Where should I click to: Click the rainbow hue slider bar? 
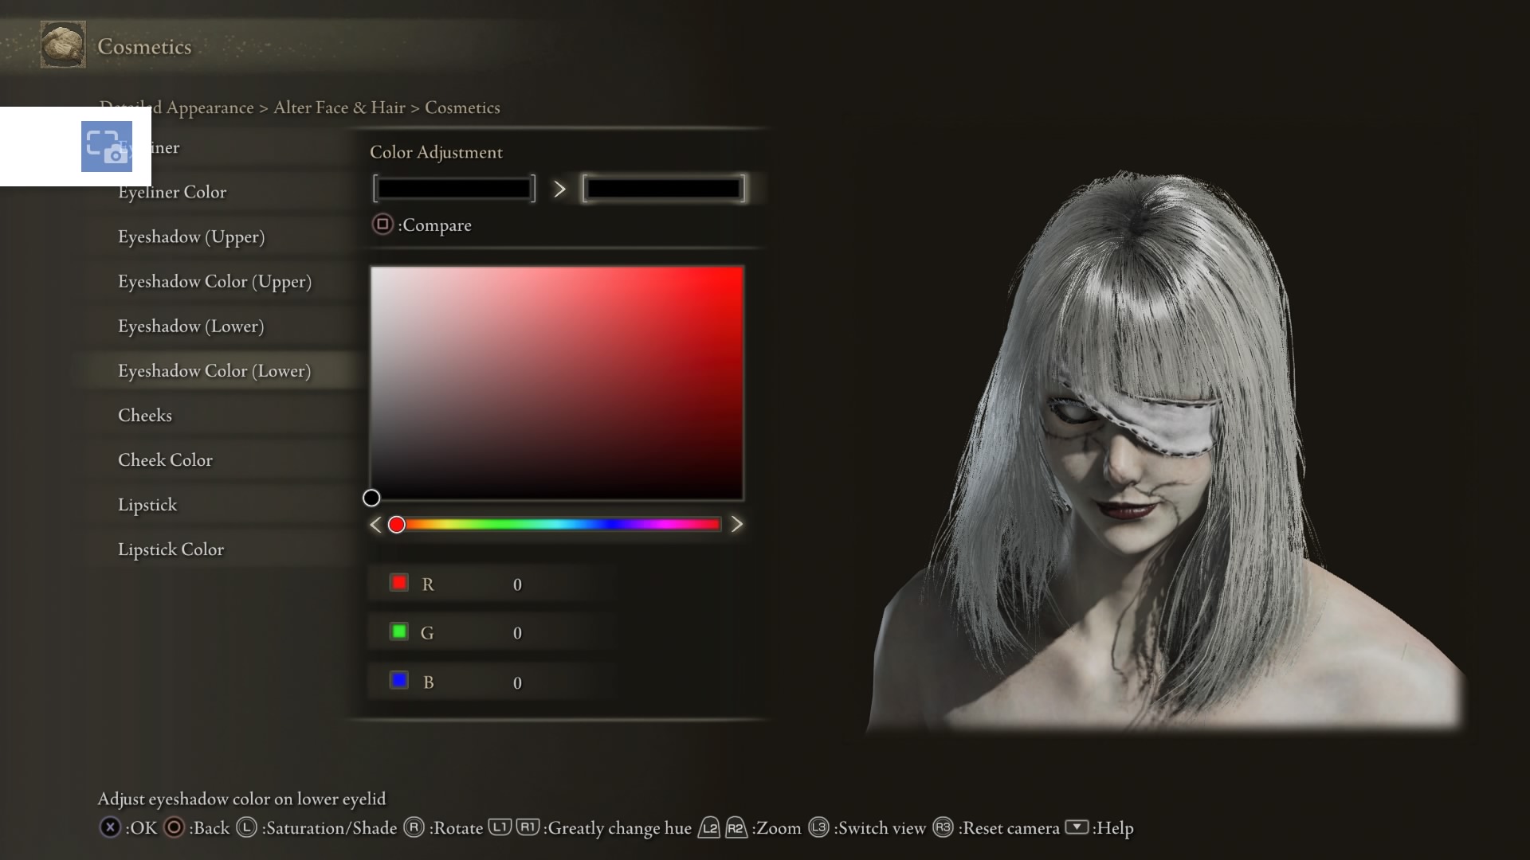[x=558, y=524]
